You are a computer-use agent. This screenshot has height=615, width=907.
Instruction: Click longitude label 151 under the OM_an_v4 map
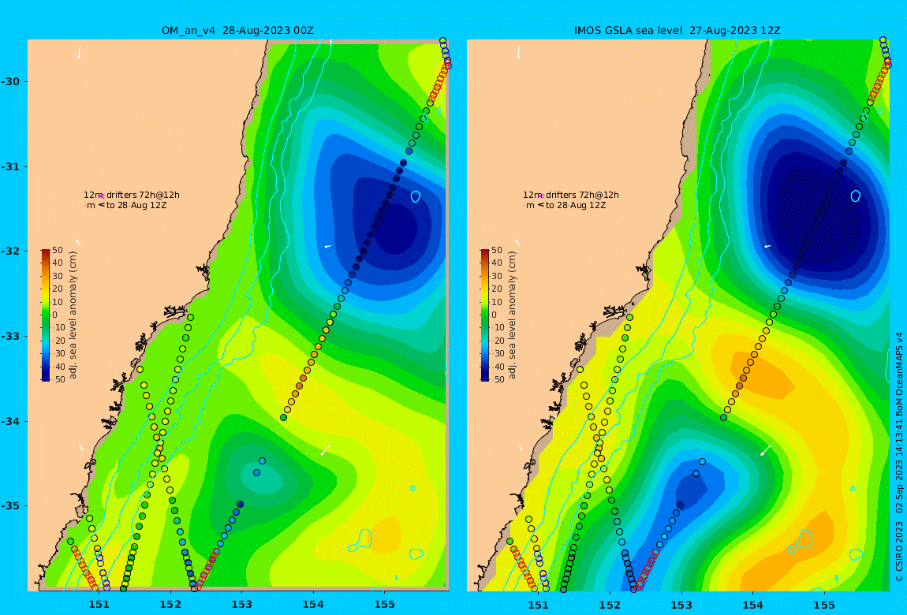pyautogui.click(x=99, y=605)
